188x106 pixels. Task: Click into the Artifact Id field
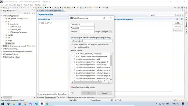[x=87, y=28]
